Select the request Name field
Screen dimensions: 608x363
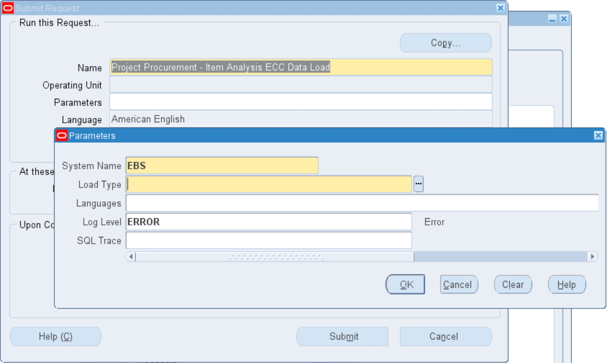pyautogui.click(x=301, y=67)
